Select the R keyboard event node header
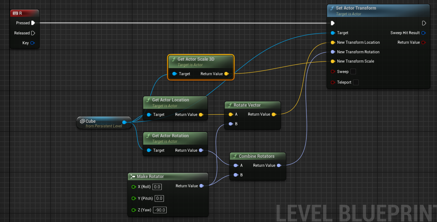The width and height of the screenshot is (437, 222). 25,13
